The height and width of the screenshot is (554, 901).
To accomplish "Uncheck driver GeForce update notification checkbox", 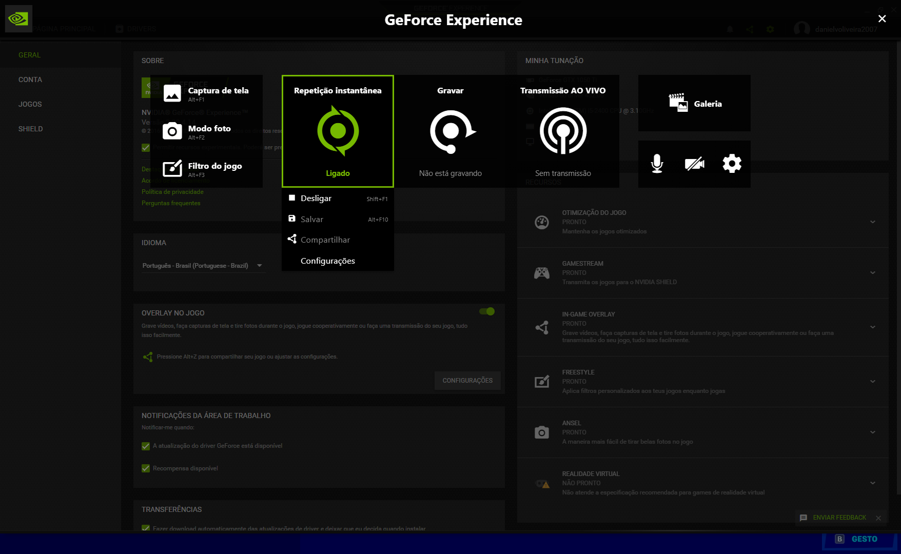I will tap(146, 446).
